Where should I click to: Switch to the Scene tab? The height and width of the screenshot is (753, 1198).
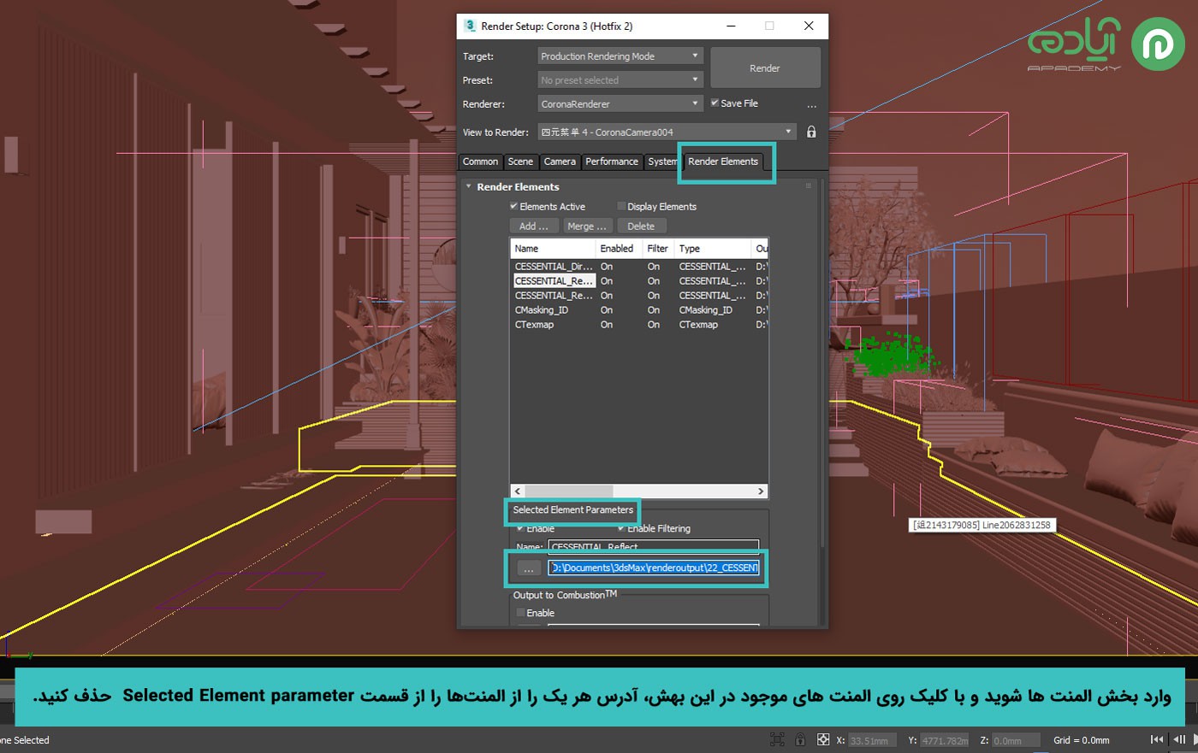pyautogui.click(x=520, y=162)
